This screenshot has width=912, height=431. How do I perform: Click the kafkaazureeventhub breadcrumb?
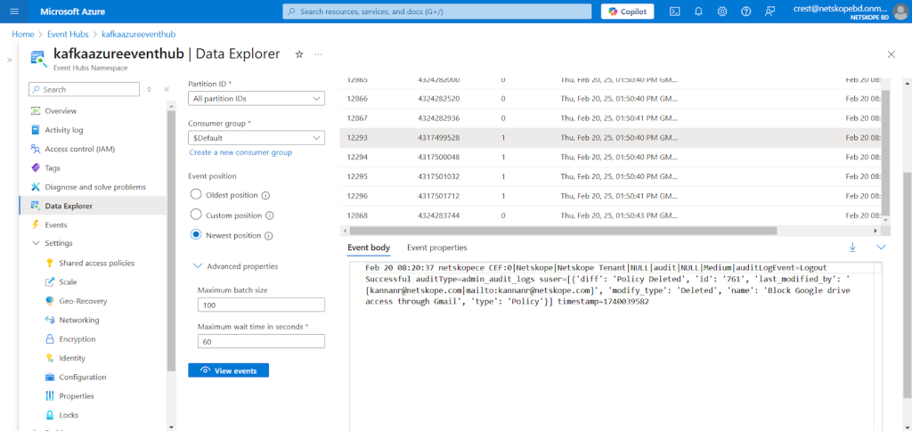pyautogui.click(x=138, y=35)
